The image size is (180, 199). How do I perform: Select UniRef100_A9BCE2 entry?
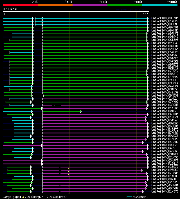(165, 170)
